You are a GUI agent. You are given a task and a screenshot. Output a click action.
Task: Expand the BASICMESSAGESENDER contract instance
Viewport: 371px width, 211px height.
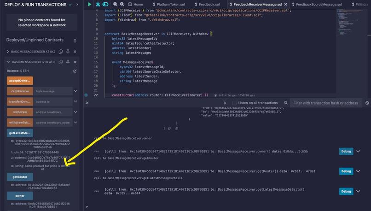coord(8,52)
